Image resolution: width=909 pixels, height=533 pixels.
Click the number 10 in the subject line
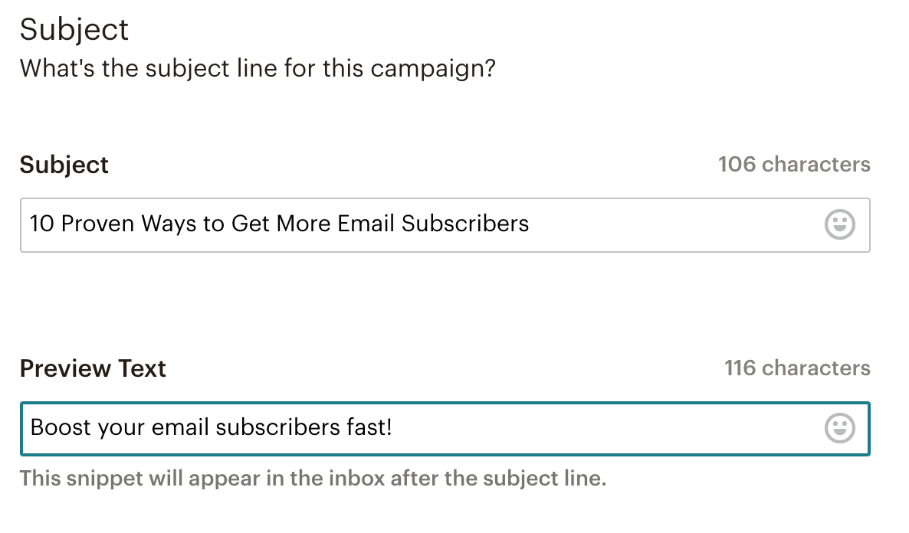coord(41,224)
